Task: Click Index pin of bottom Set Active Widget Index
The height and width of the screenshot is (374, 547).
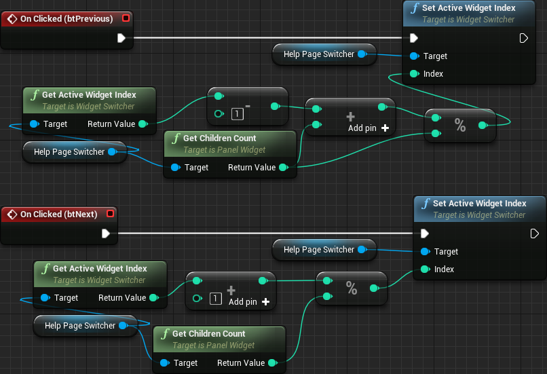Action: coord(425,269)
